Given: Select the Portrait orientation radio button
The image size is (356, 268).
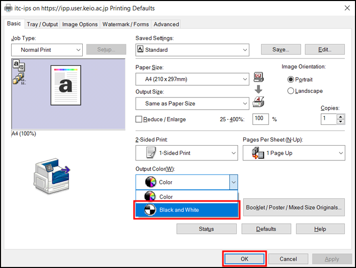Looking at the screenshot, I should coord(290,79).
